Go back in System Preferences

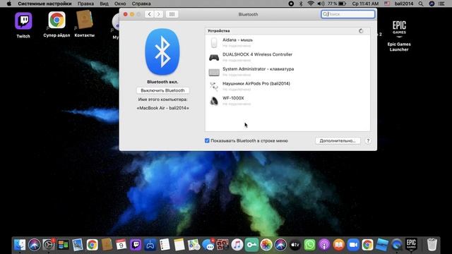coord(149,14)
